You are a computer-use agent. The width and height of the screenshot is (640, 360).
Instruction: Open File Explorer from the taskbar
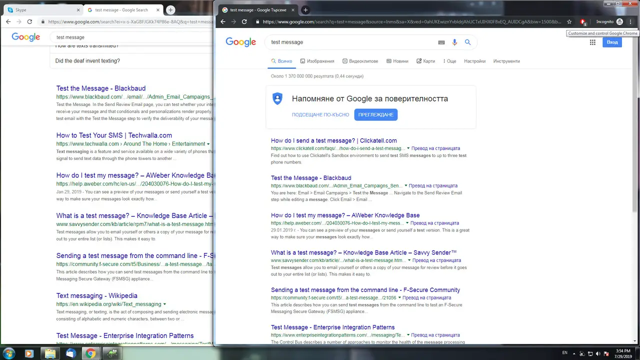[x=50, y=353]
